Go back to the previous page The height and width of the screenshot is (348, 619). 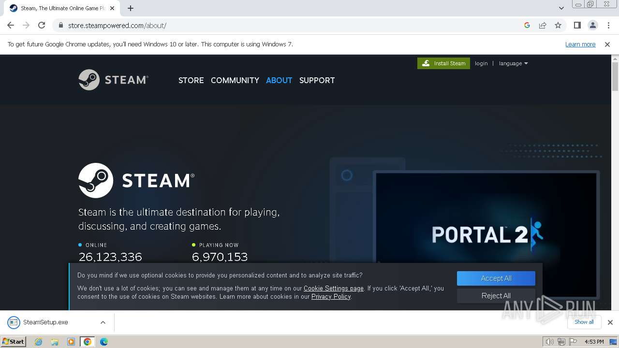tap(11, 25)
